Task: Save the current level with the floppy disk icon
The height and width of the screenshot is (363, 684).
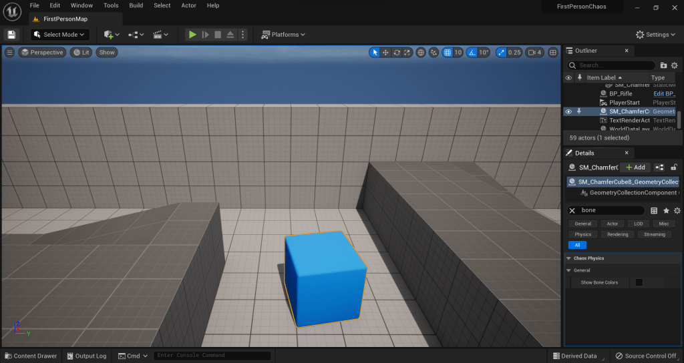Action: coord(11,35)
